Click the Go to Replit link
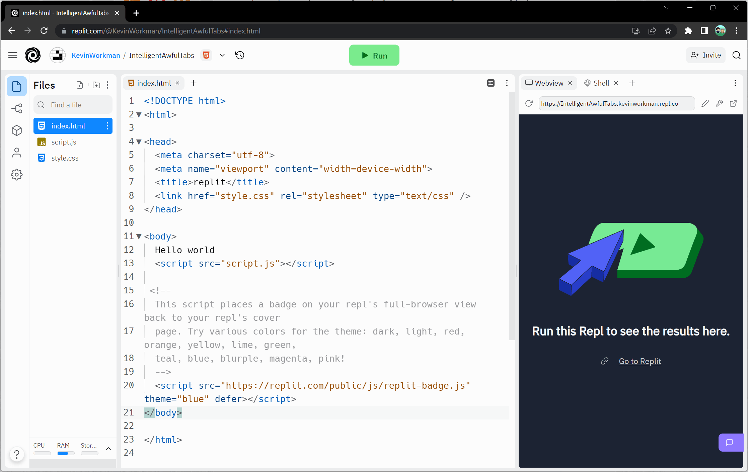This screenshot has height=472, width=748. point(640,361)
